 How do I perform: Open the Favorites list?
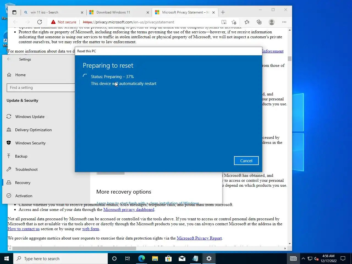pyautogui.click(x=247, y=22)
